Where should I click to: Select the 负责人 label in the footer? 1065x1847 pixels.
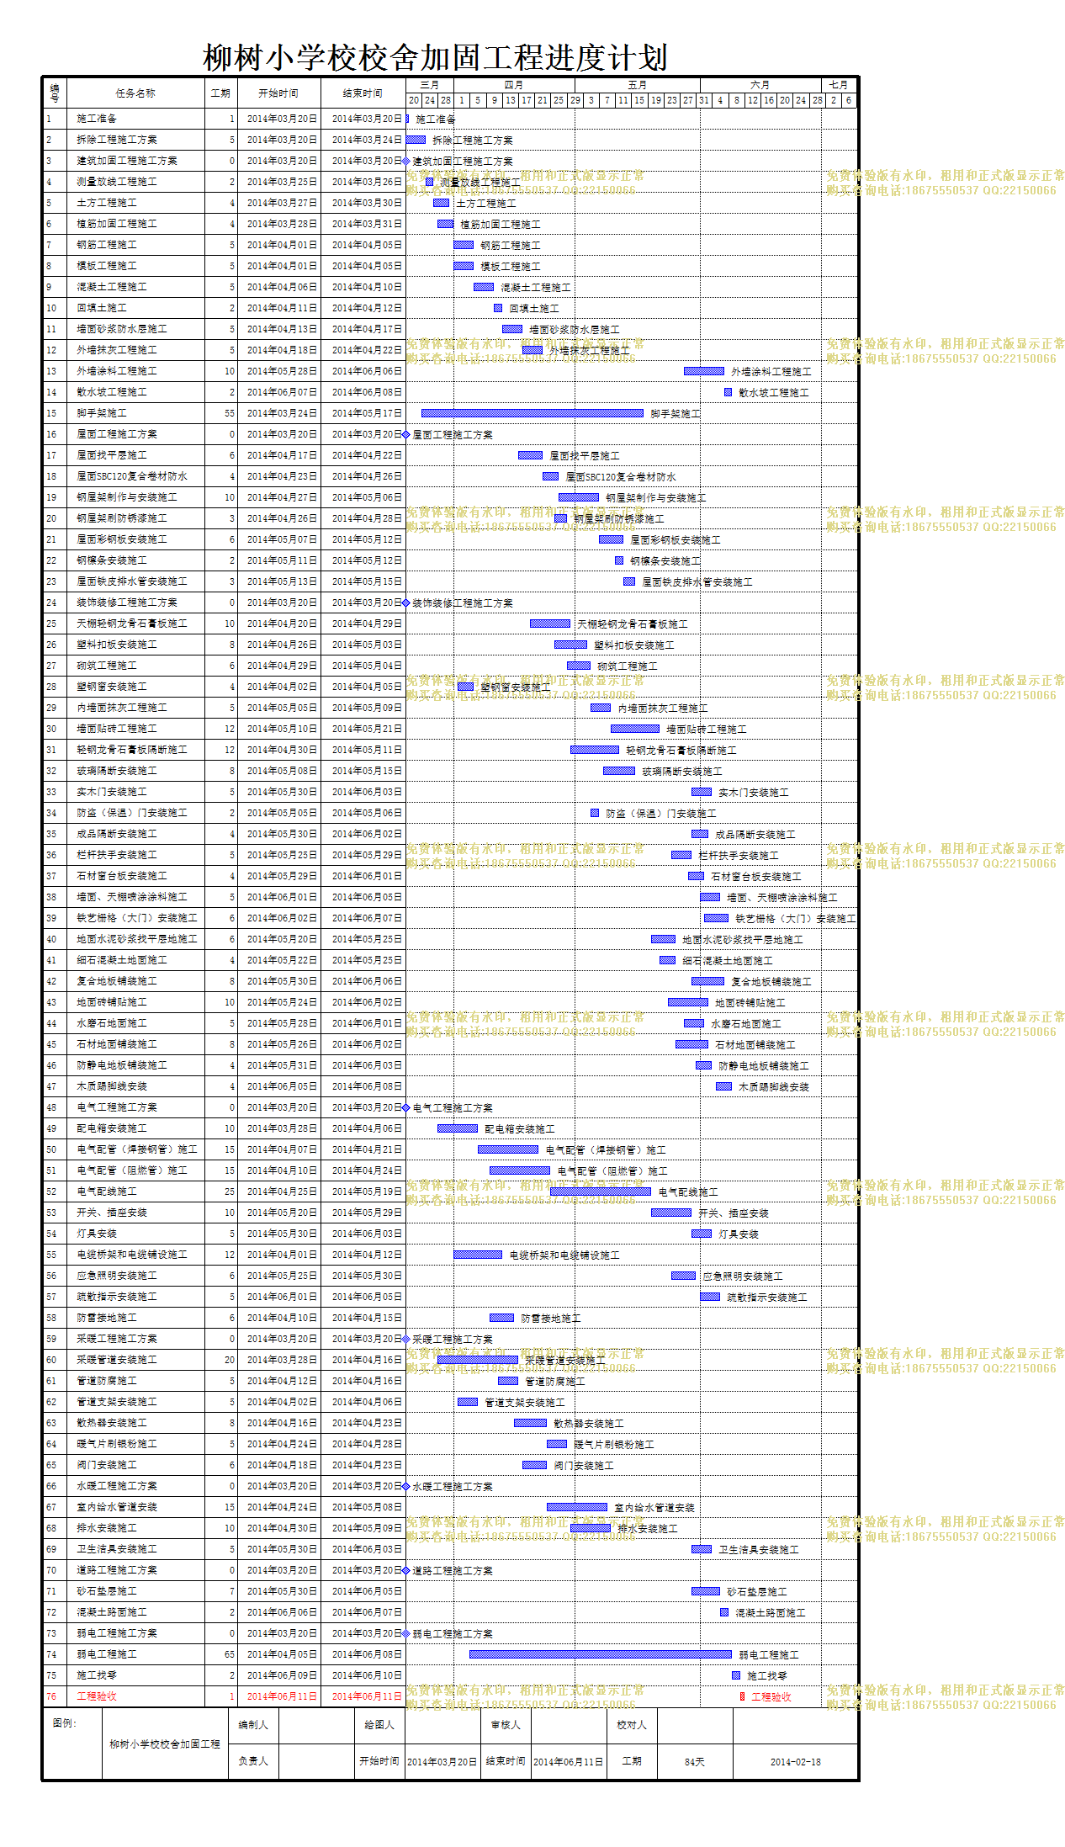[x=253, y=1761]
